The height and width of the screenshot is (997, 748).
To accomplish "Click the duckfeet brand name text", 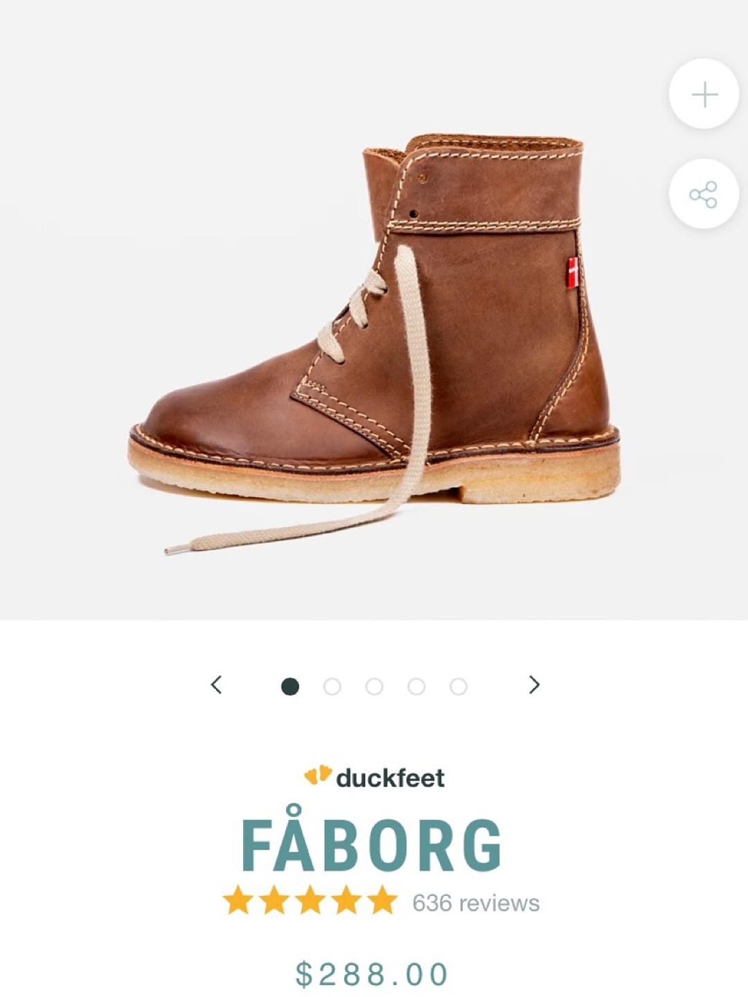I will [391, 778].
